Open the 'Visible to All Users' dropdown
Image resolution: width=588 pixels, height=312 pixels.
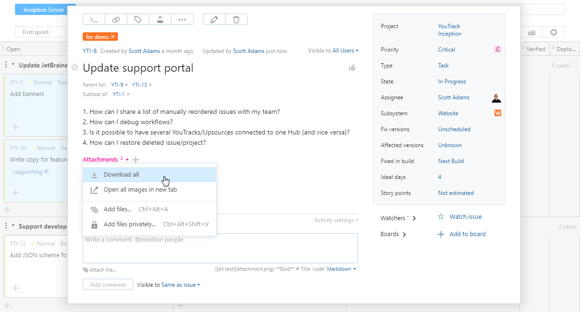click(345, 51)
